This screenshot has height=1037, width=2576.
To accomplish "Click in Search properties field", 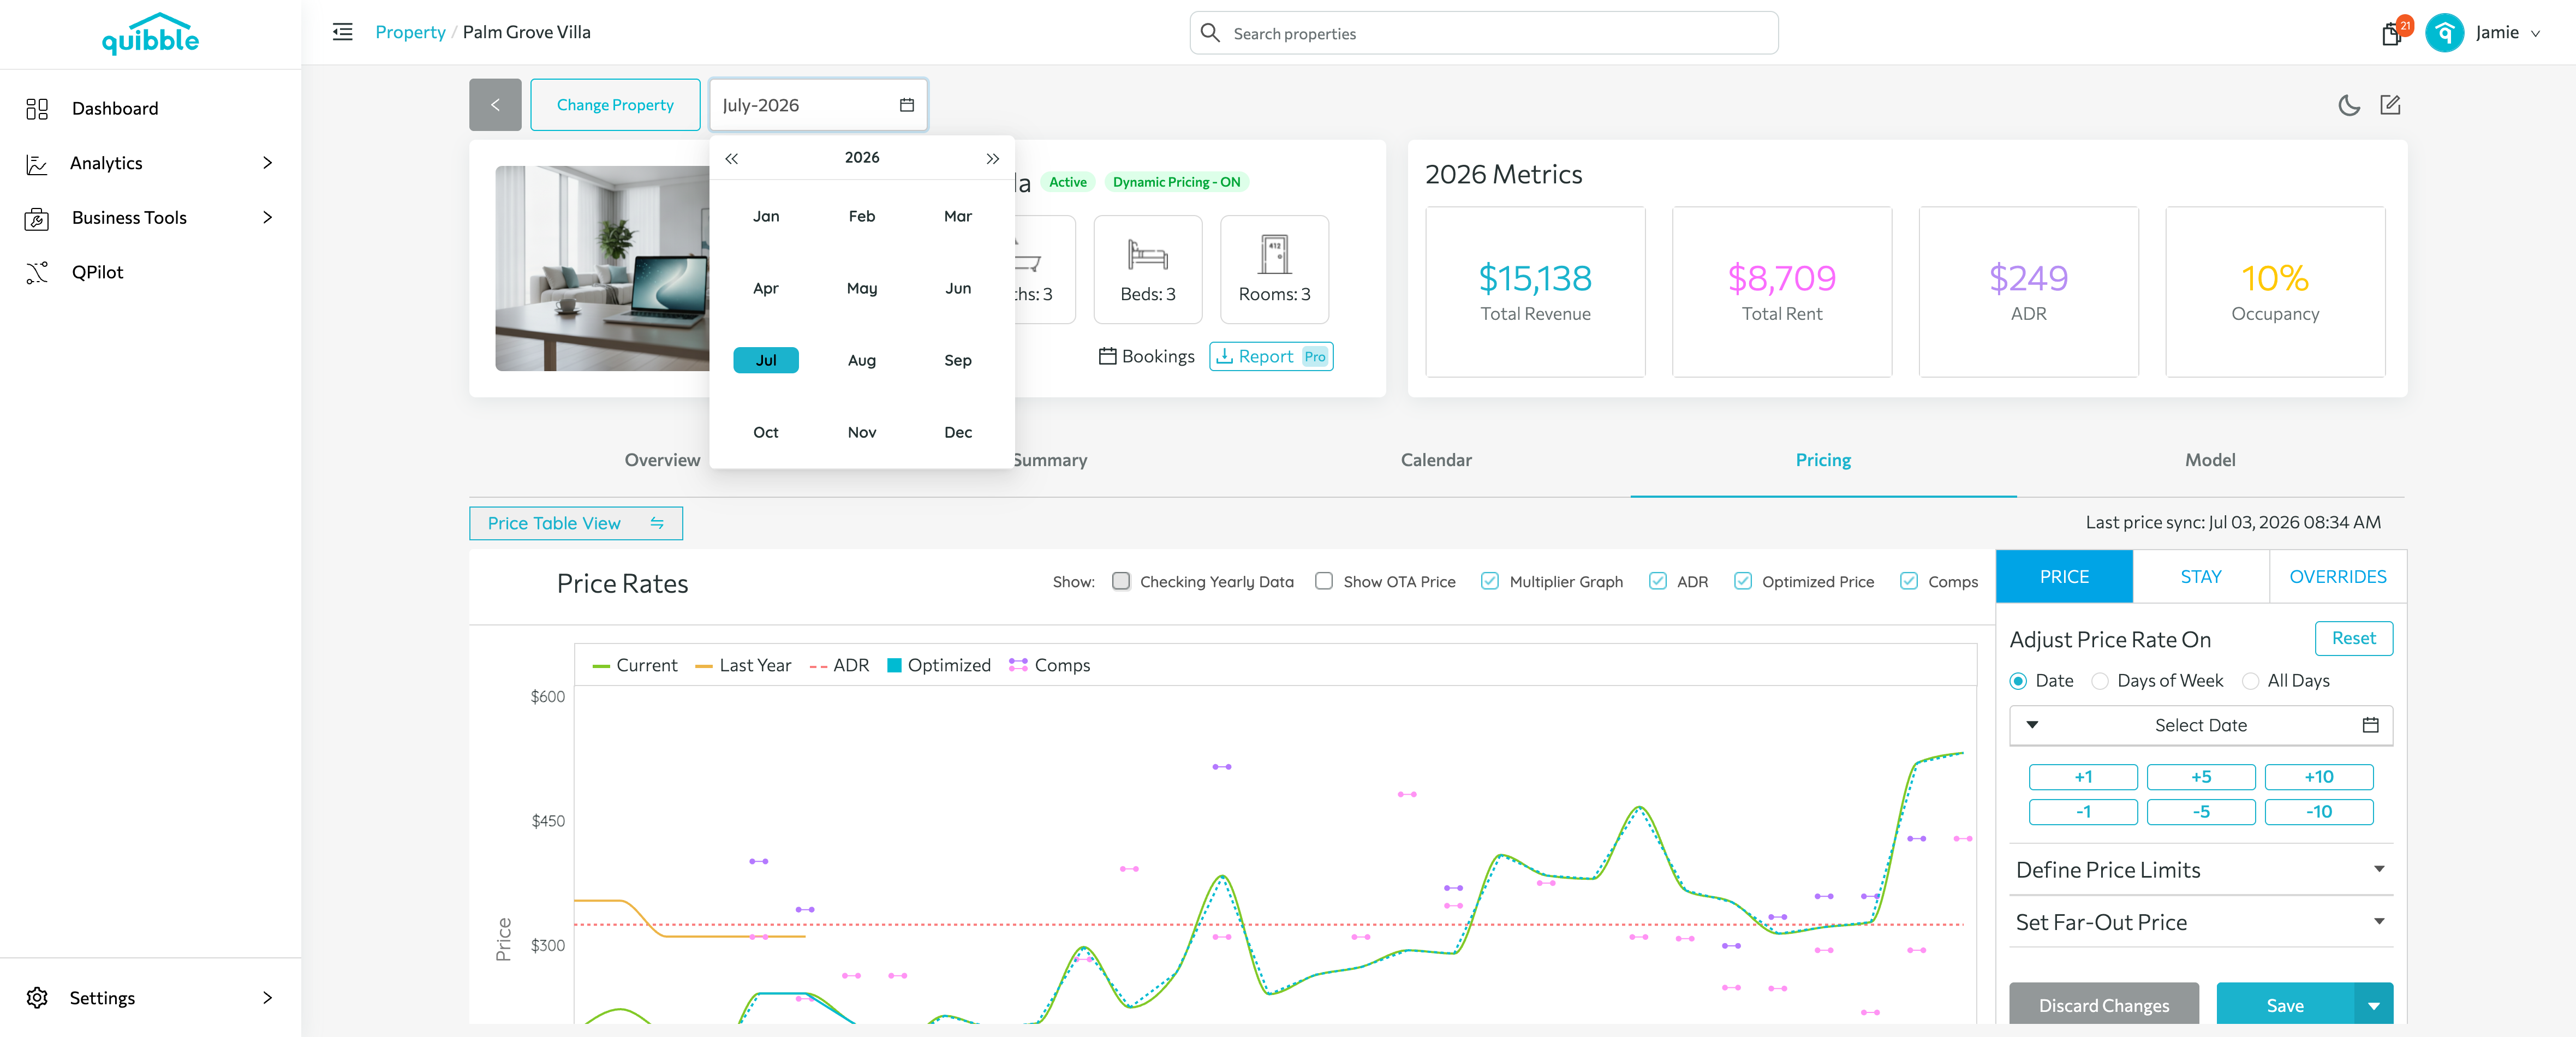I will pos(1484,33).
